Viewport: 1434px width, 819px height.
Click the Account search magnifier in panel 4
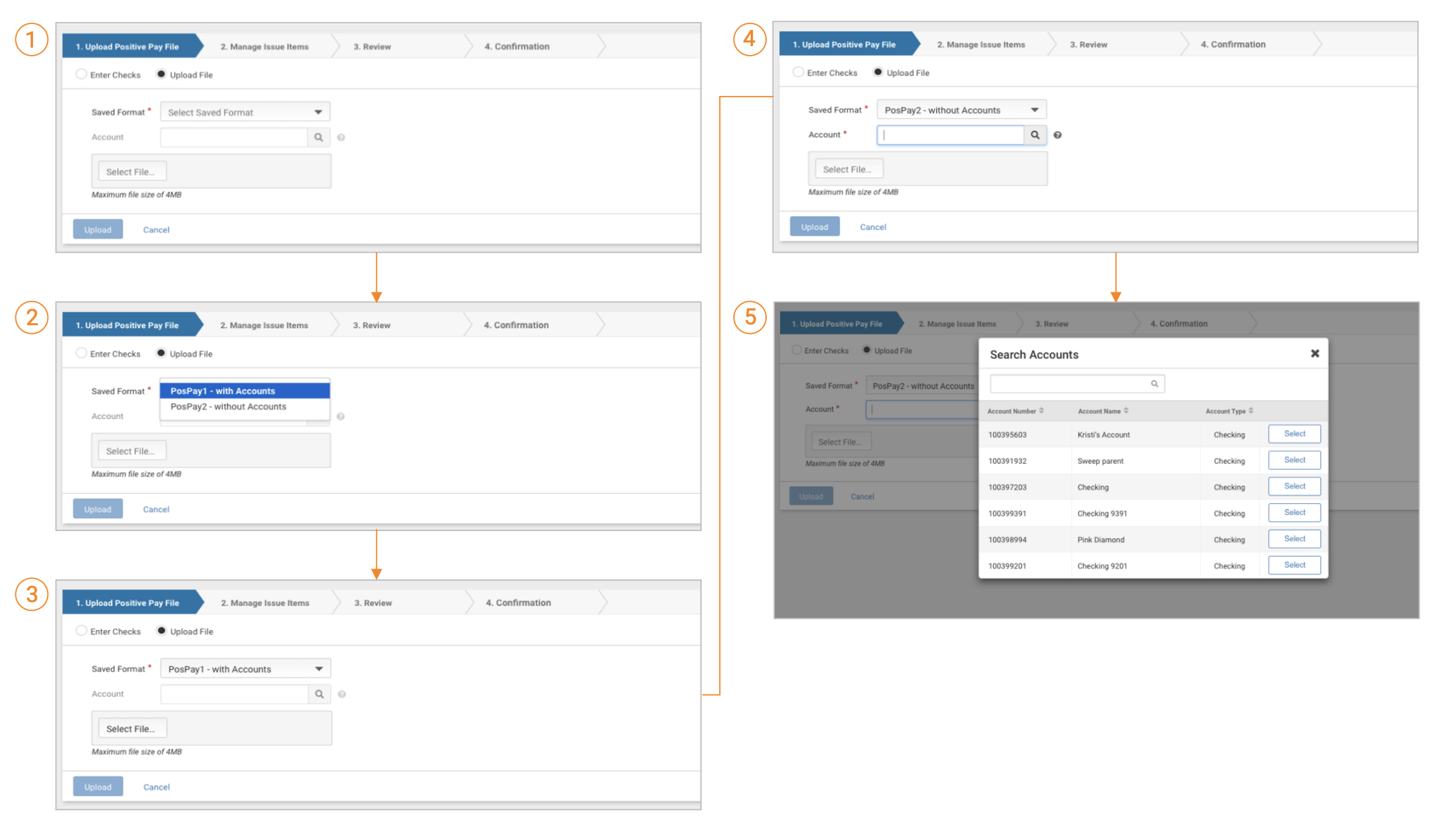coord(1035,136)
